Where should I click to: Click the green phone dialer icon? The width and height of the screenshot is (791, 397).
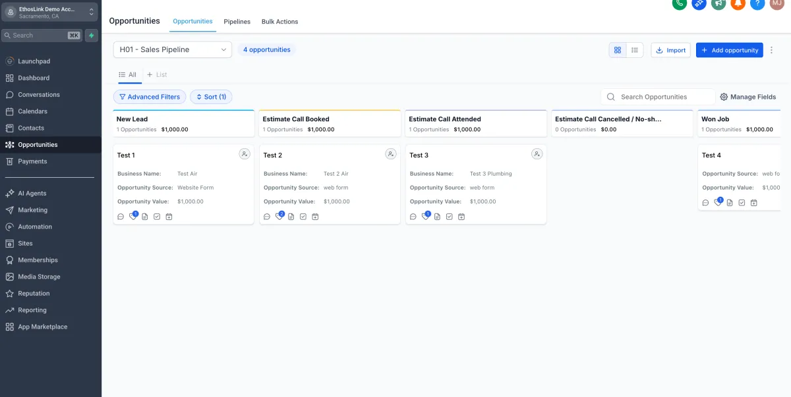click(680, 3)
